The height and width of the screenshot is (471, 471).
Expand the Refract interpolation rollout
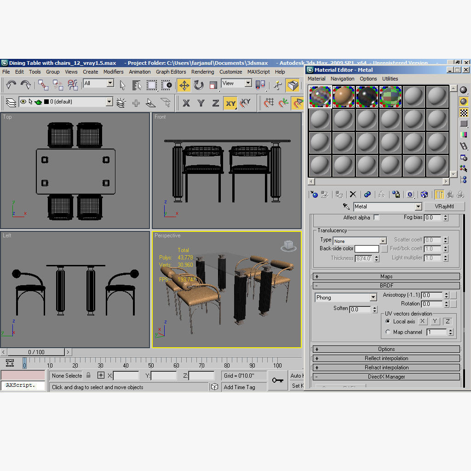click(386, 368)
